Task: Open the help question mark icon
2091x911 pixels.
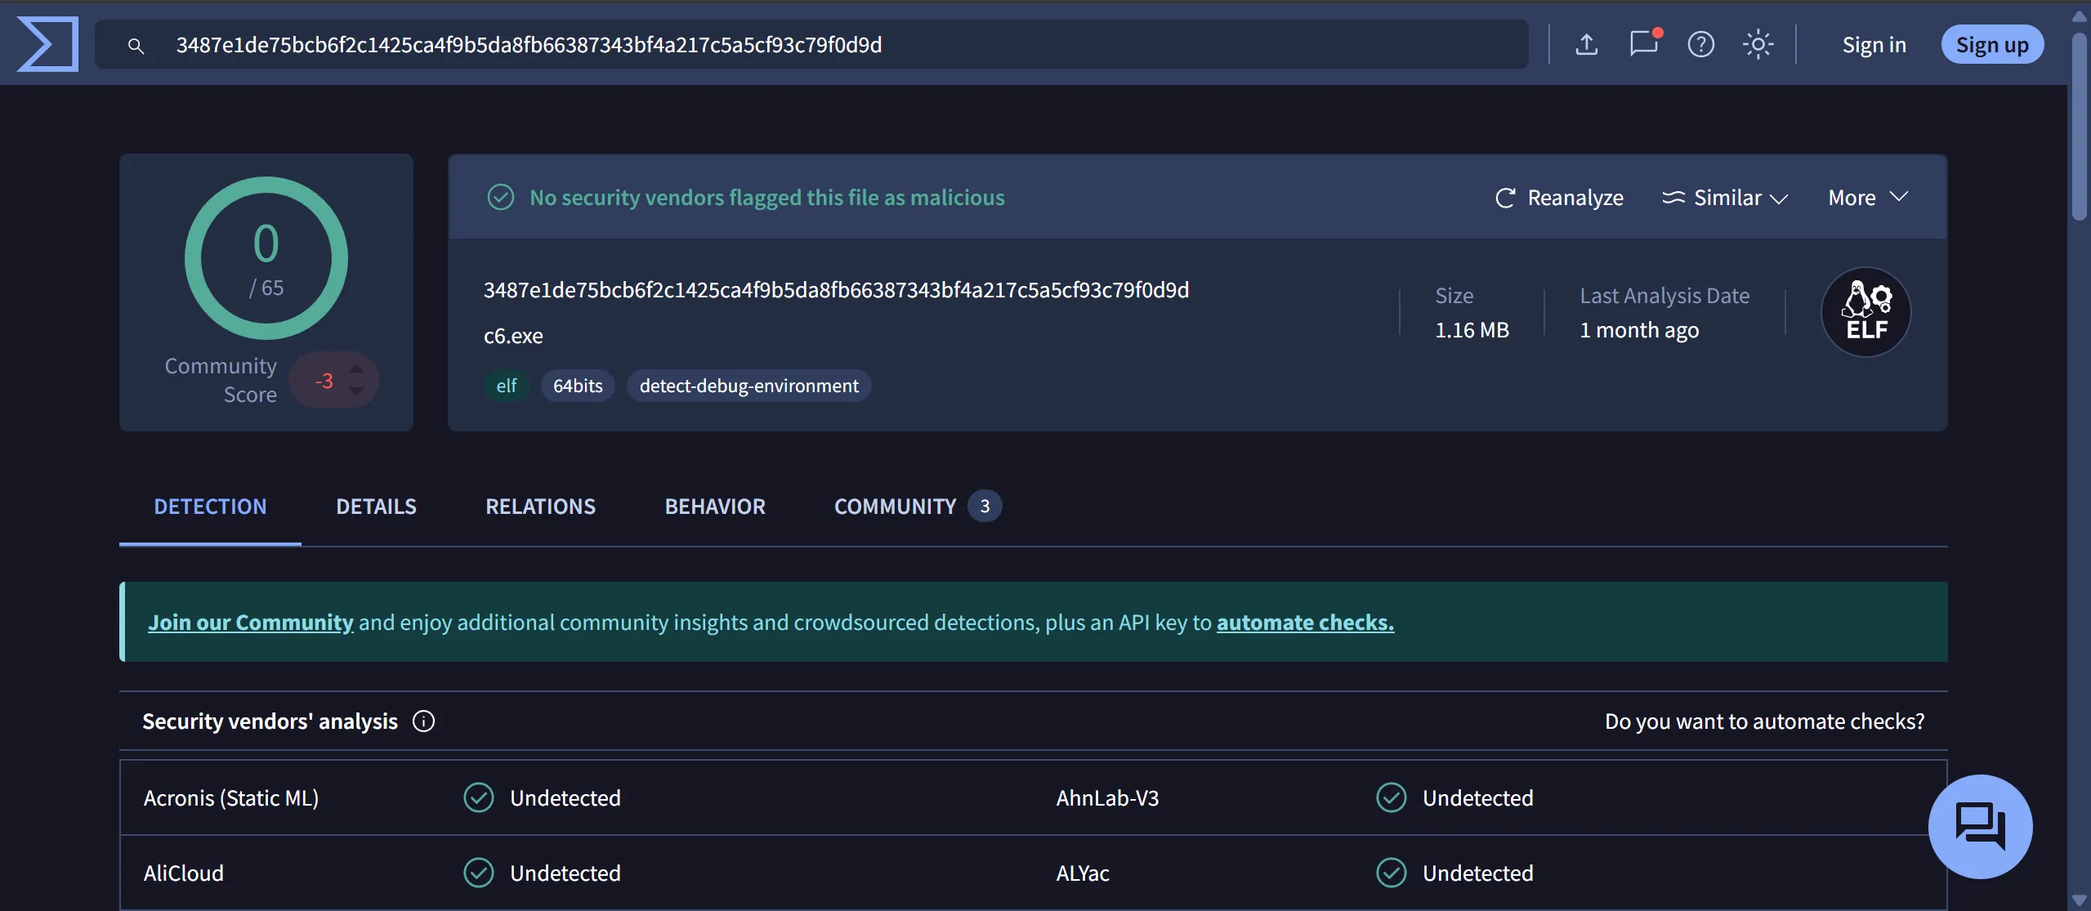Action: (x=1700, y=44)
